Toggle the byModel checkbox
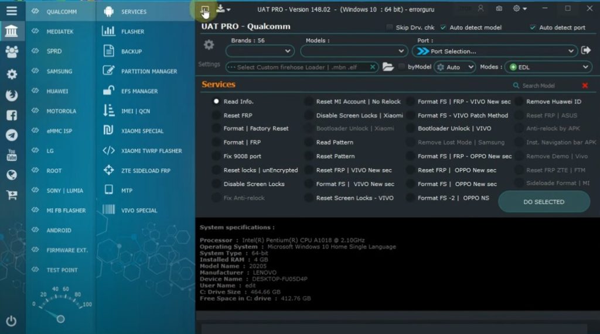The image size is (600, 334). (401, 67)
